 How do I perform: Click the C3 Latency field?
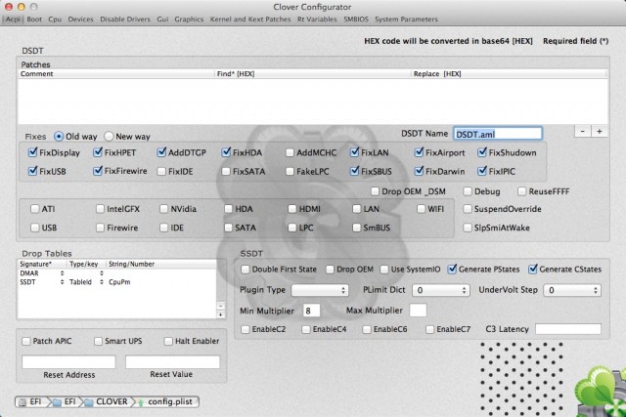tap(568, 329)
